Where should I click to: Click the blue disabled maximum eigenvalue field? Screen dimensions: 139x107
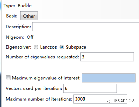(x=108, y=78)
